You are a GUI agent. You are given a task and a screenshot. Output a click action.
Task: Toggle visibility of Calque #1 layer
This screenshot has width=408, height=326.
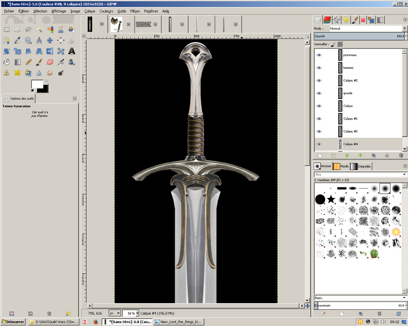[x=319, y=119]
